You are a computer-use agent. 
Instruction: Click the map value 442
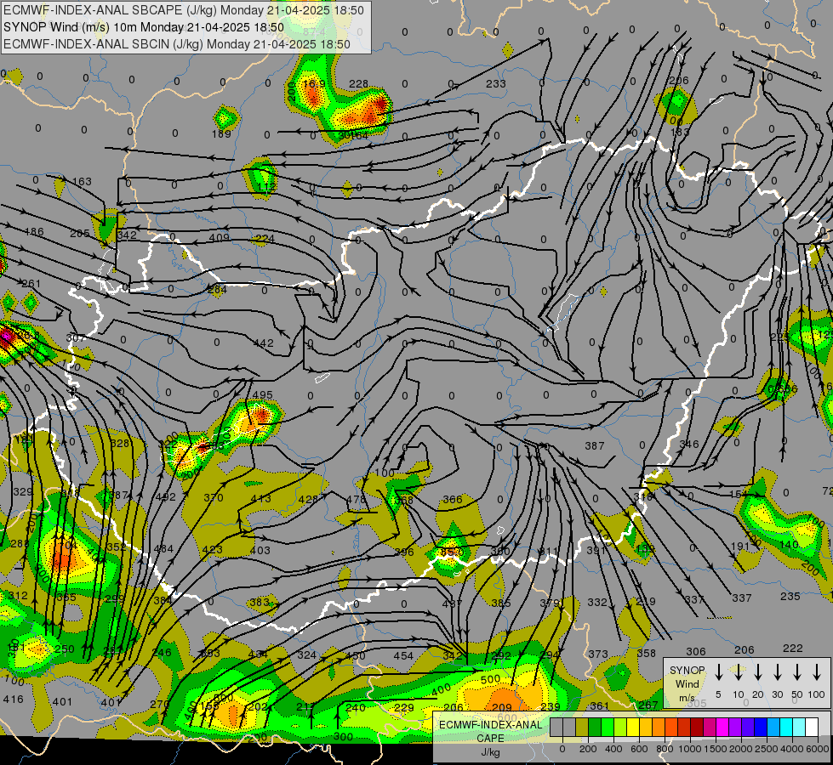(264, 343)
